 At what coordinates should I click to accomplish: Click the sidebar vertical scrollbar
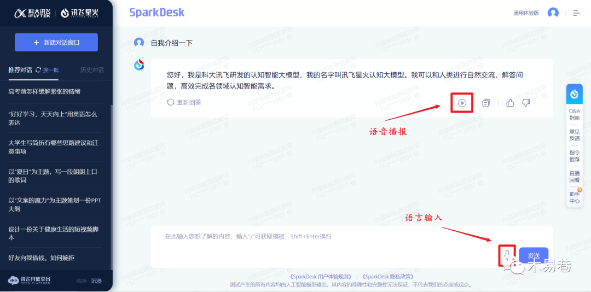point(111,186)
